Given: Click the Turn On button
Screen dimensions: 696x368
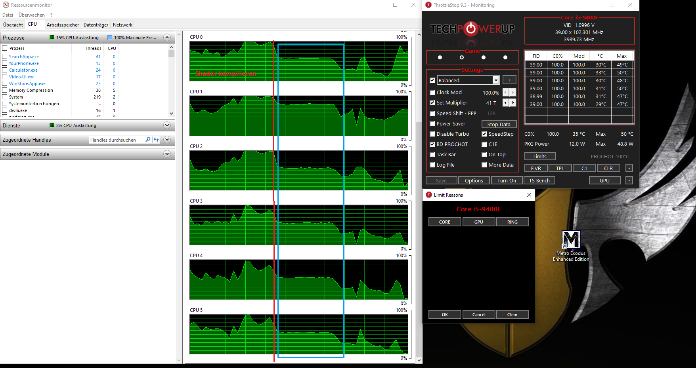Looking at the screenshot, I should click(x=507, y=180).
